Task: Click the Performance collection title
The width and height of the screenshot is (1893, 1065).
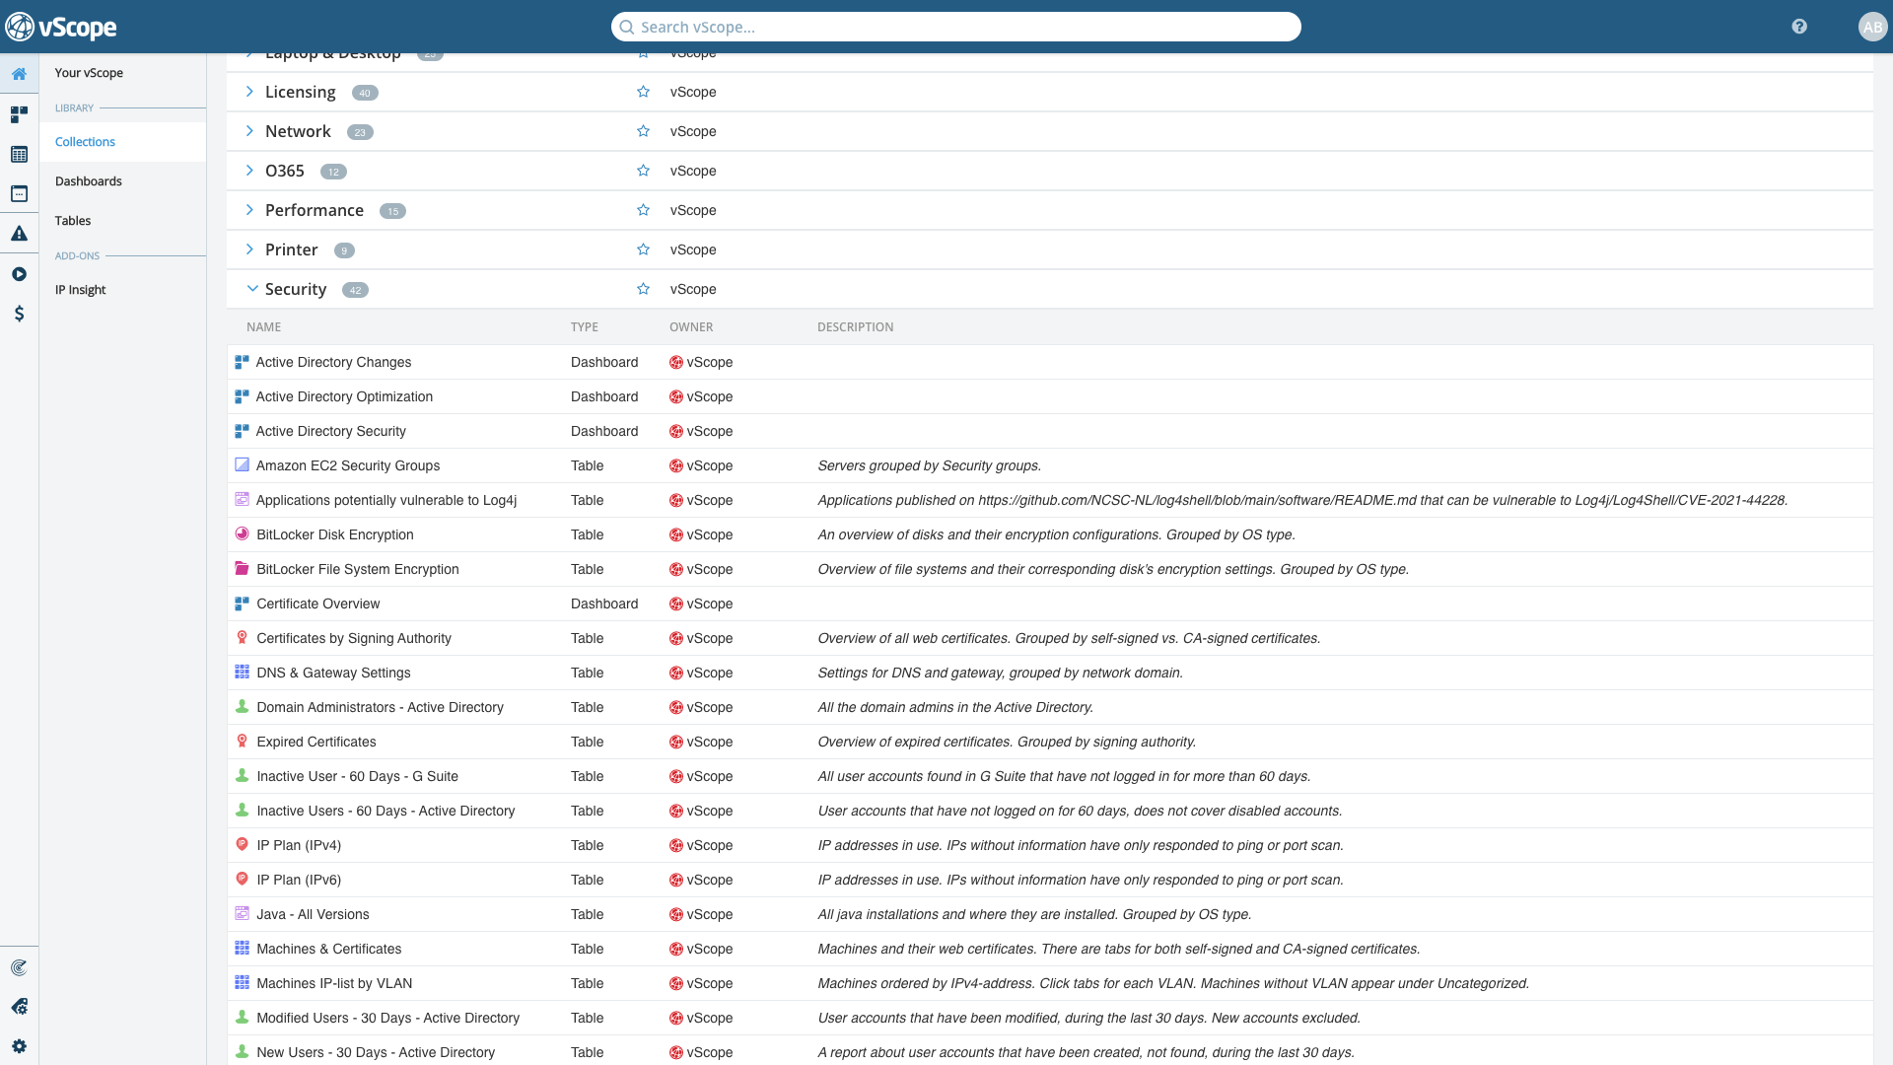Action: click(x=315, y=210)
